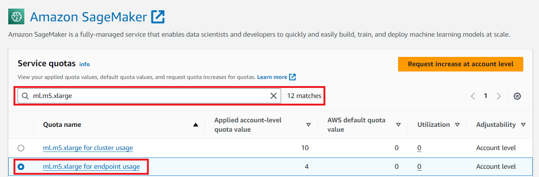This screenshot has height=177, width=539.
Task: Click into the quota search field
Action: point(149,96)
